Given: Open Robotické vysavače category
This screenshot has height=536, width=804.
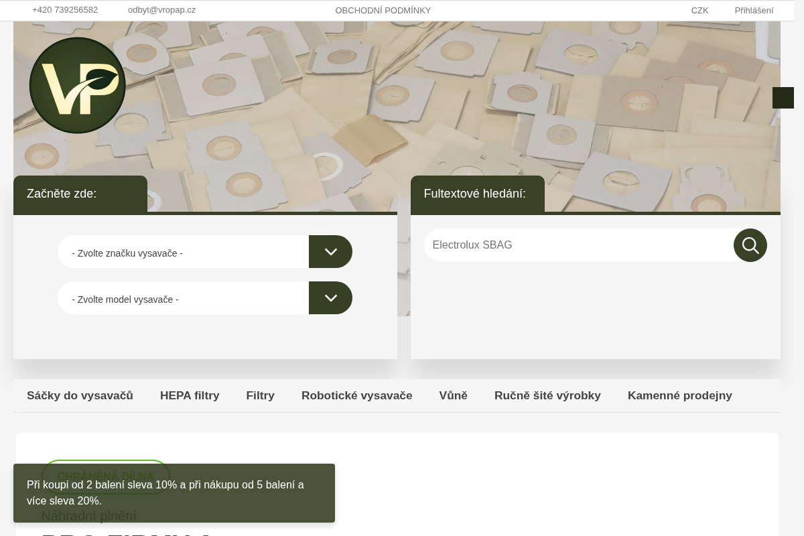Looking at the screenshot, I should 357,396.
